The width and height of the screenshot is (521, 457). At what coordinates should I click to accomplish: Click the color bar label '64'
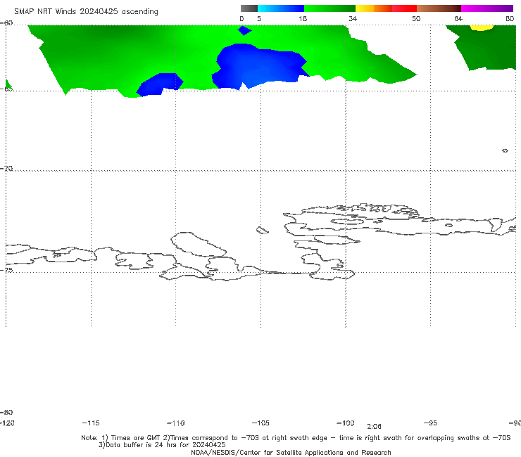click(458, 18)
